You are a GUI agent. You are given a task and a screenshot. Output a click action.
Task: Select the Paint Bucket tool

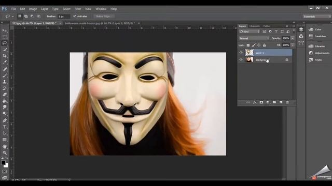(x=5, y=101)
